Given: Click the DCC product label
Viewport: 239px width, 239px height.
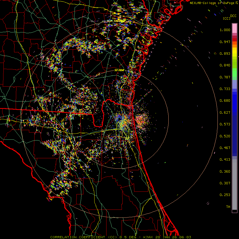Looking at the screenshot, I should (x=233, y=16).
